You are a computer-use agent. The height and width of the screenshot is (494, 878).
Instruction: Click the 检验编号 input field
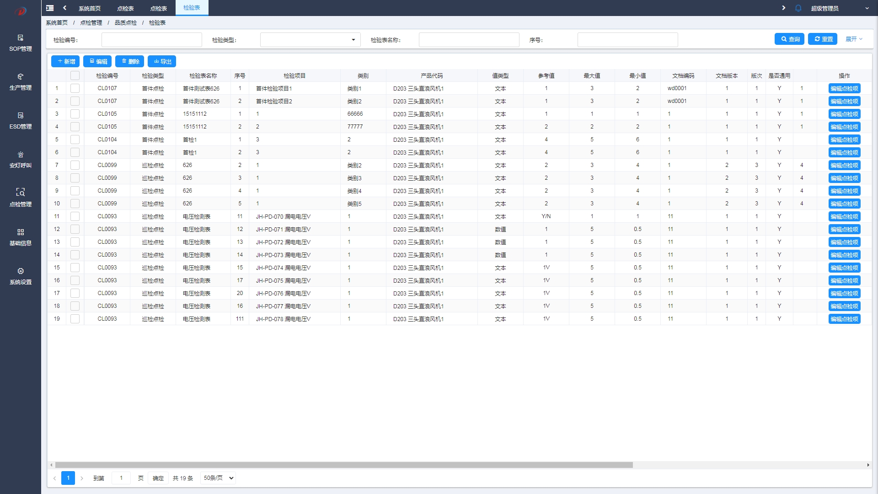(151, 40)
